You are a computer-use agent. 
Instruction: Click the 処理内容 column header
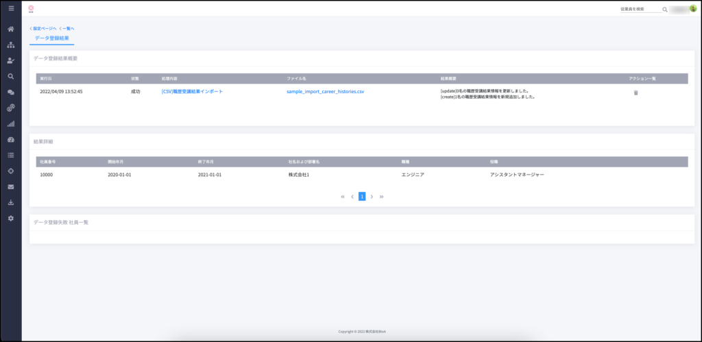170,78
